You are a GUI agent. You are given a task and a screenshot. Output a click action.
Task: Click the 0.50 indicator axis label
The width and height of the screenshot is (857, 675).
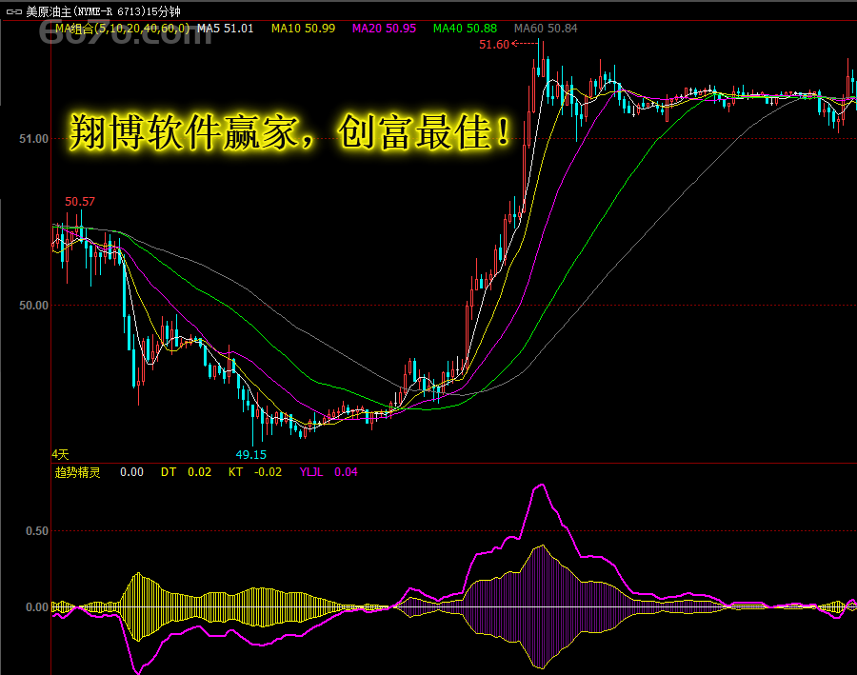37,531
